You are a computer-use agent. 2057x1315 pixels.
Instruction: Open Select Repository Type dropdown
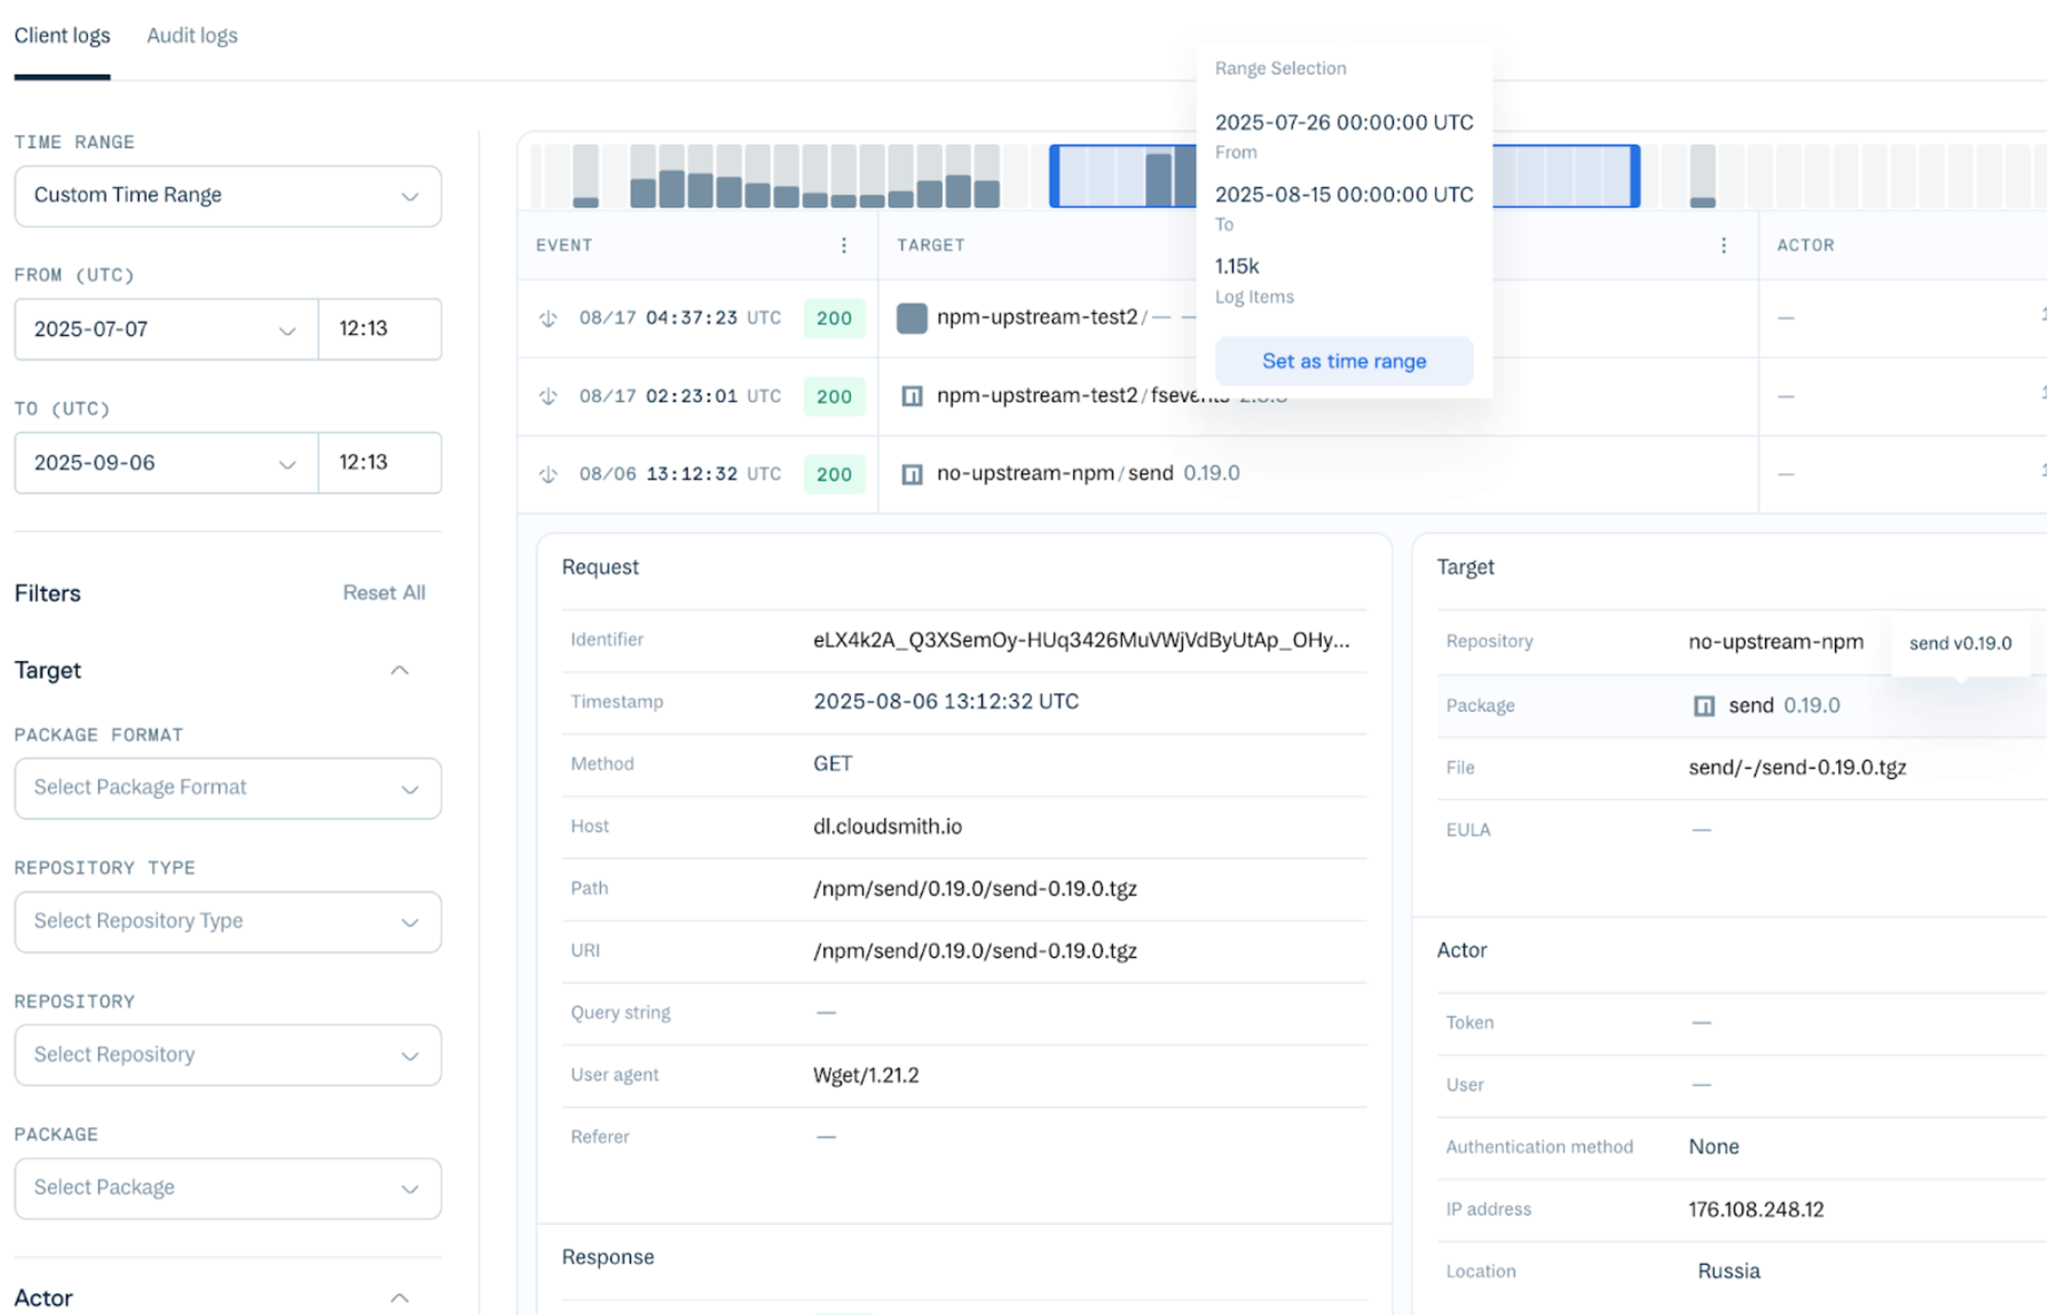pos(227,922)
